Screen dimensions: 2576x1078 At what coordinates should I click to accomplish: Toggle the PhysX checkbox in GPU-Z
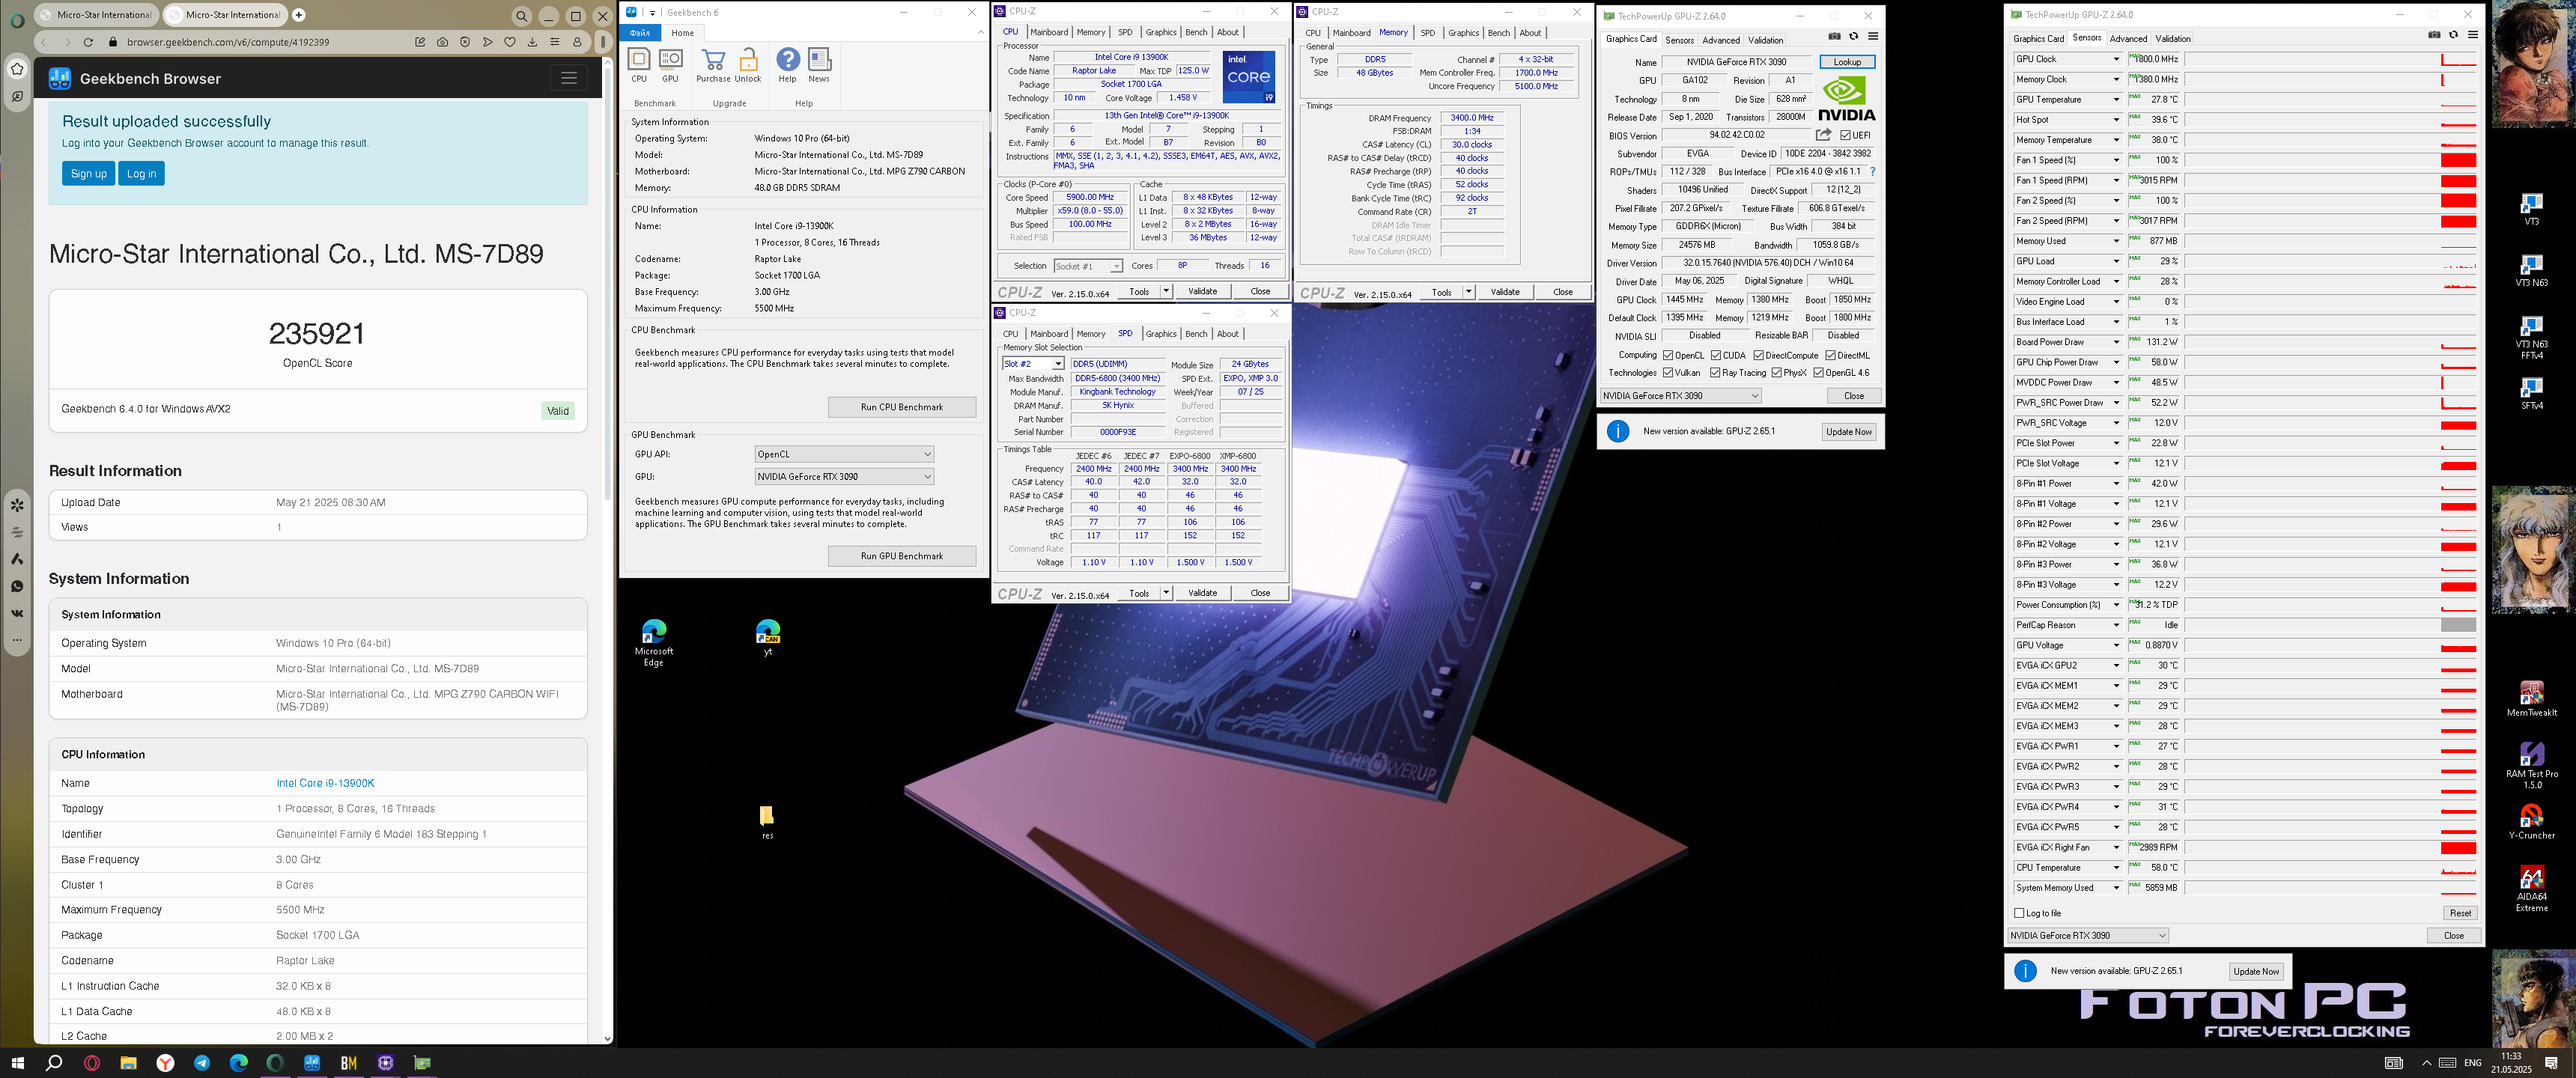pos(1776,373)
